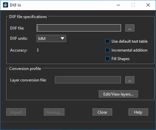This screenshot has width=156, height=130.
Task: Open the Viewlog window
Action: pos(54,112)
